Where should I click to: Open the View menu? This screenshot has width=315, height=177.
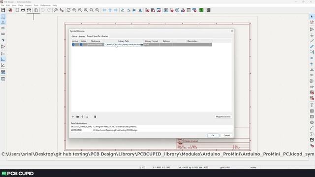coord(14,5)
